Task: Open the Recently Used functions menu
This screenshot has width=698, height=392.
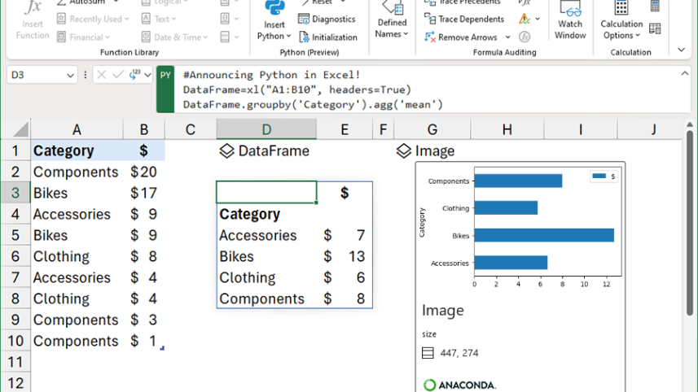Action: 93,19
